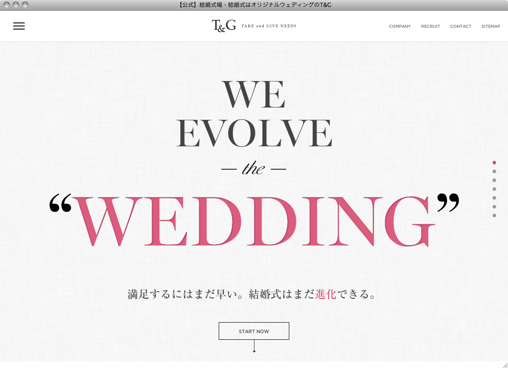Viewport: 508px width, 368px height.
Task: Select the active pink pagination dot
Action: pos(494,163)
